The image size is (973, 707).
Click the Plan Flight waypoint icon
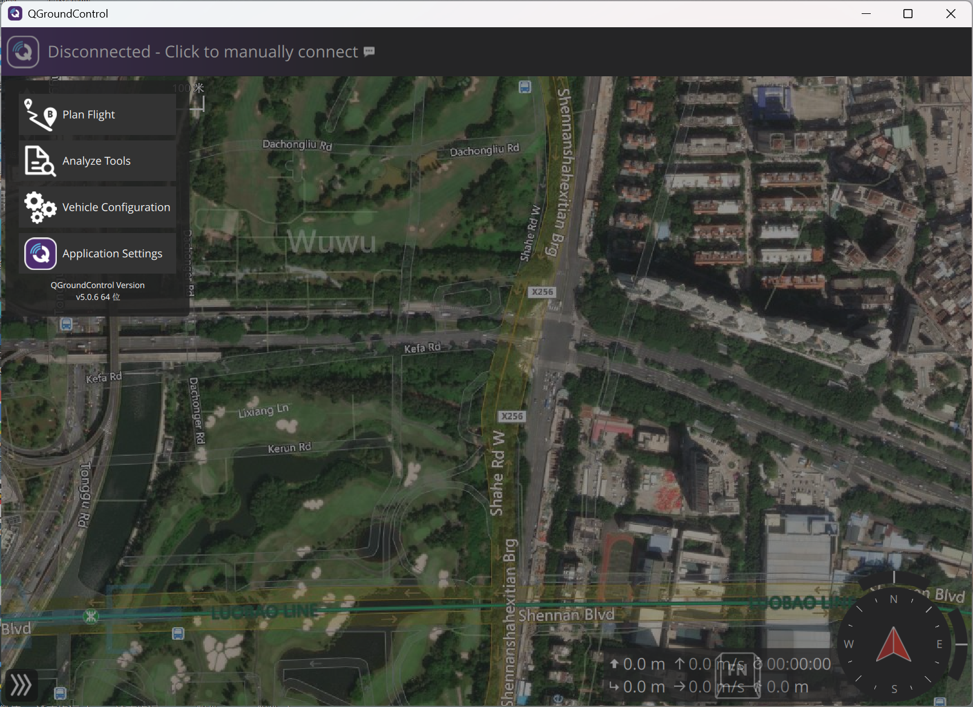click(40, 114)
